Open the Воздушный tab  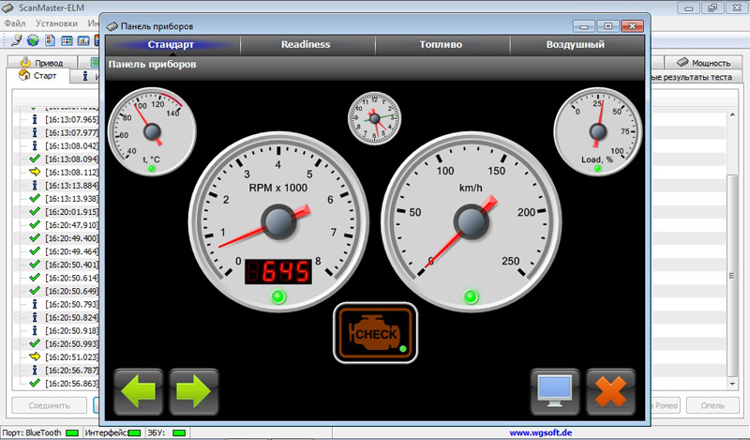(x=576, y=44)
